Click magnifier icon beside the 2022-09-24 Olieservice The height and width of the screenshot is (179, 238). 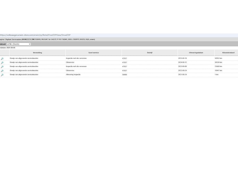[x=2, y=71]
